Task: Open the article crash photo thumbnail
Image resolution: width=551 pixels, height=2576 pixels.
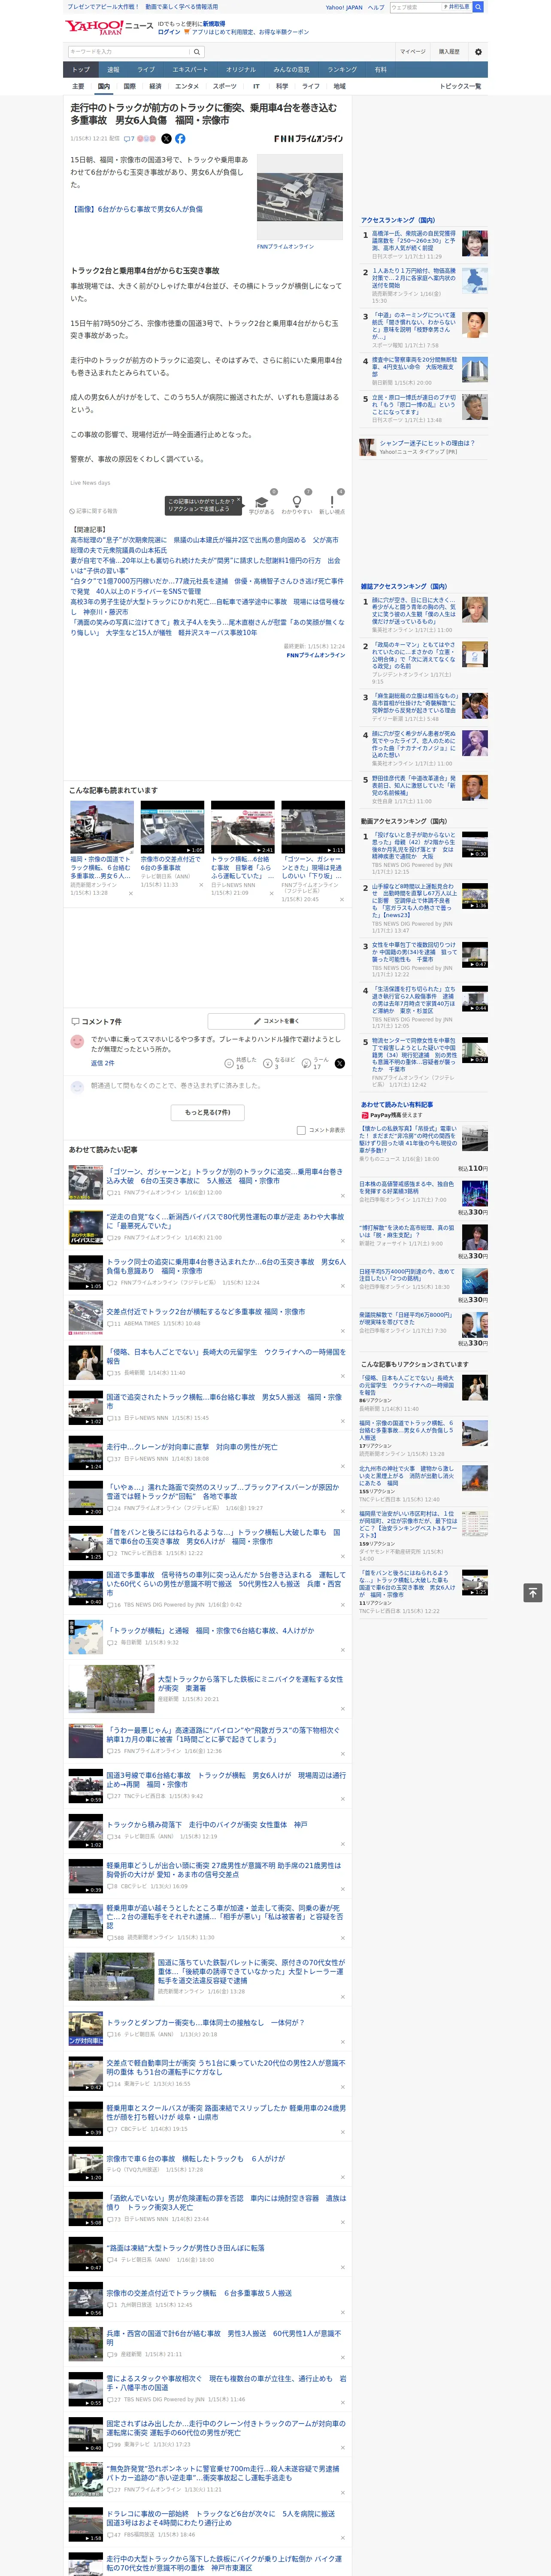Action: [x=300, y=196]
